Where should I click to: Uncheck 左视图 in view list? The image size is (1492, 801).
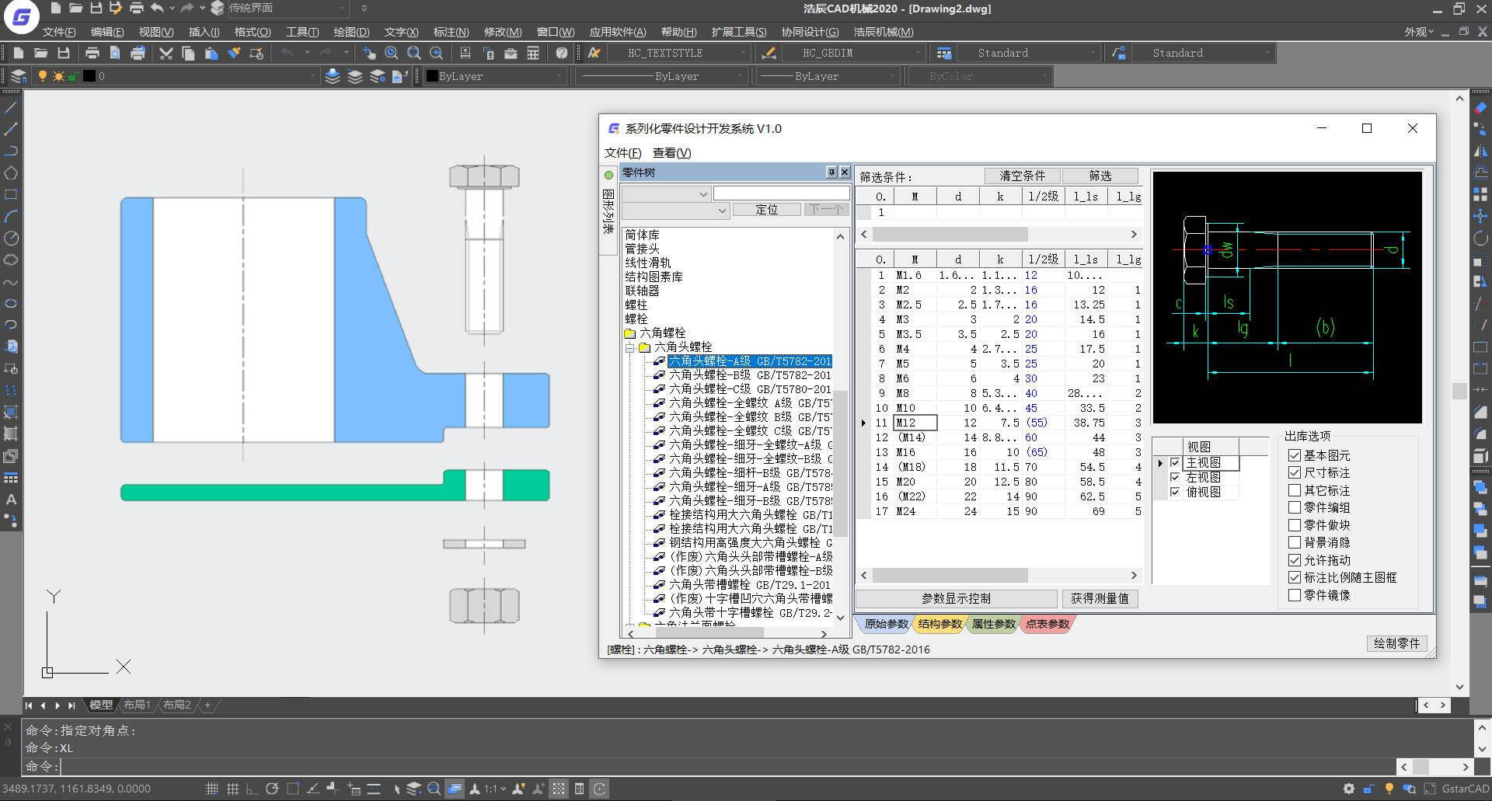tap(1175, 477)
